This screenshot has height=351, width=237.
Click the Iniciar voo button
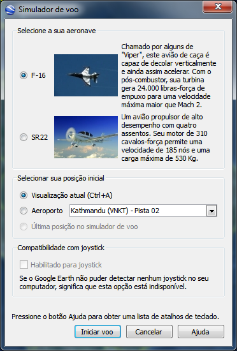(97, 331)
